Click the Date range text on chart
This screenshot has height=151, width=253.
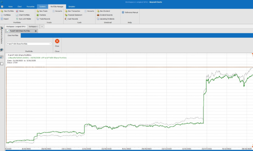coord(22,61)
